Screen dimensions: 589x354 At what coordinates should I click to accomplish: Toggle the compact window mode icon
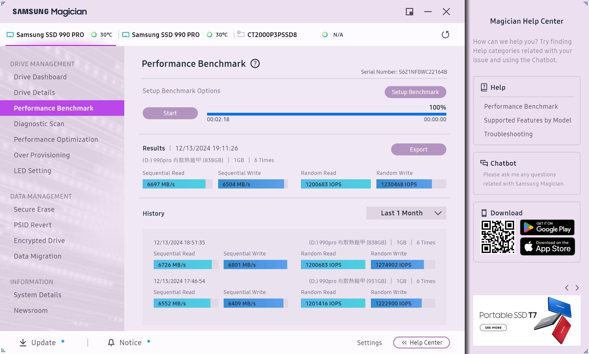(x=409, y=12)
